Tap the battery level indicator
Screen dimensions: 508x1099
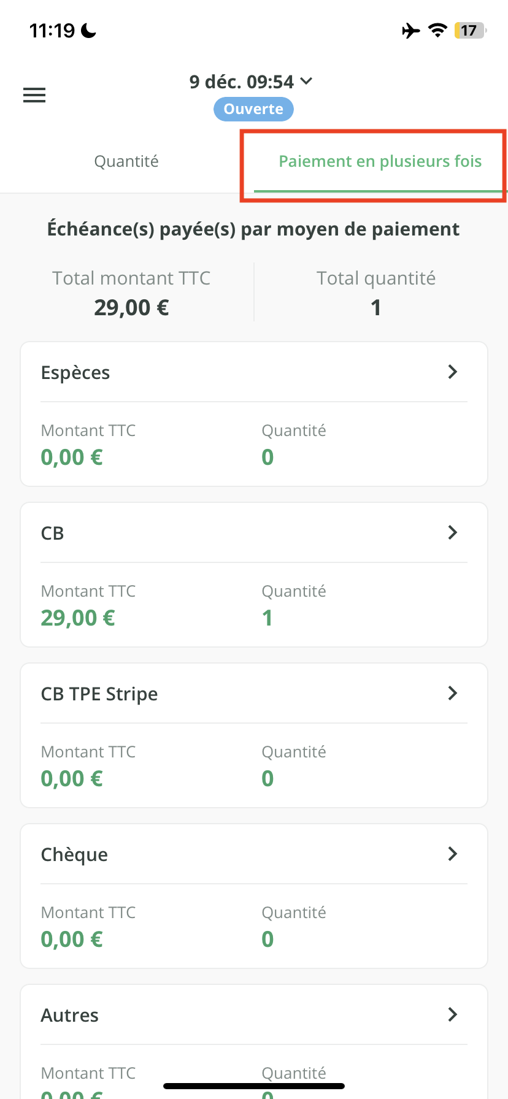469,31
